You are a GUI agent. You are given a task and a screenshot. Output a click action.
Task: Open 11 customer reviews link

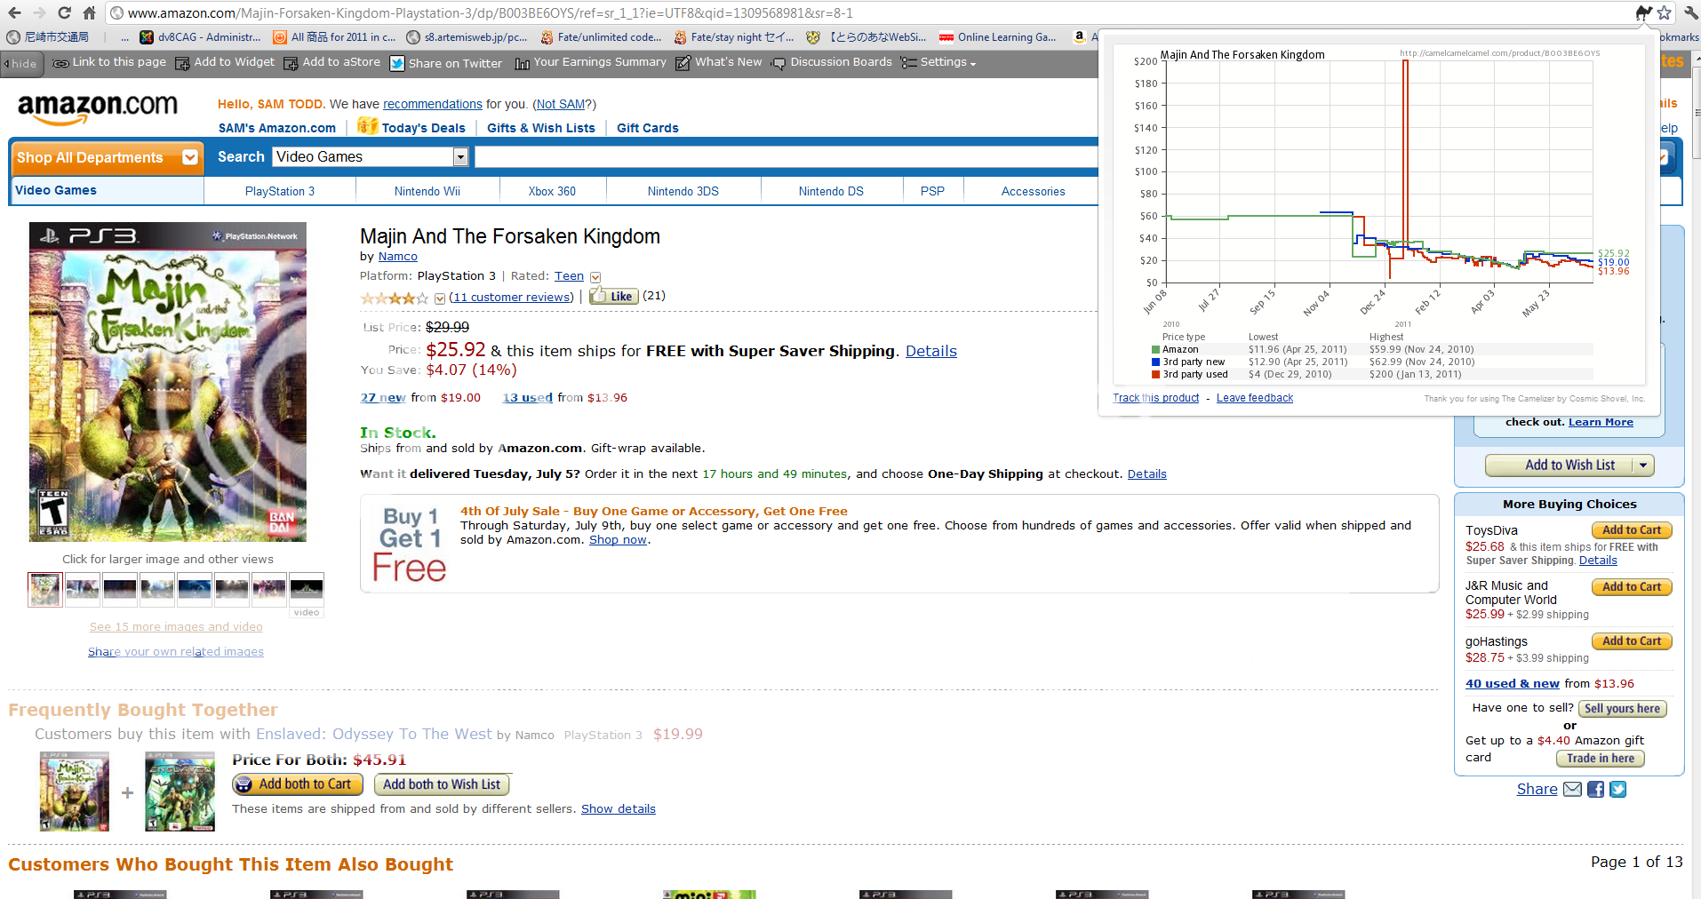[x=511, y=297]
